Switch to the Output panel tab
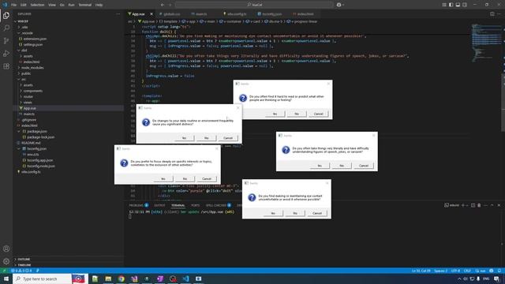This screenshot has width=505, height=284. [159, 205]
